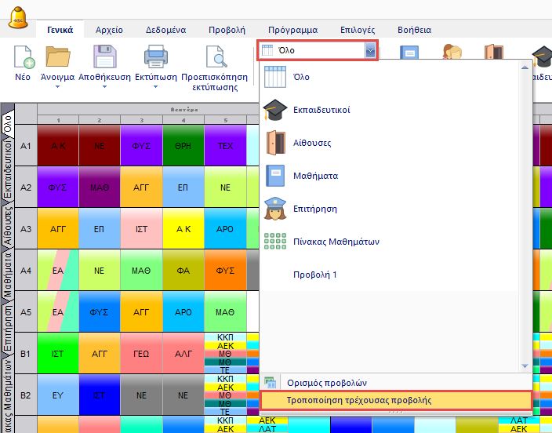
Task: Click the orange ΦΥΣ cell in row A4
Action: tap(225, 269)
